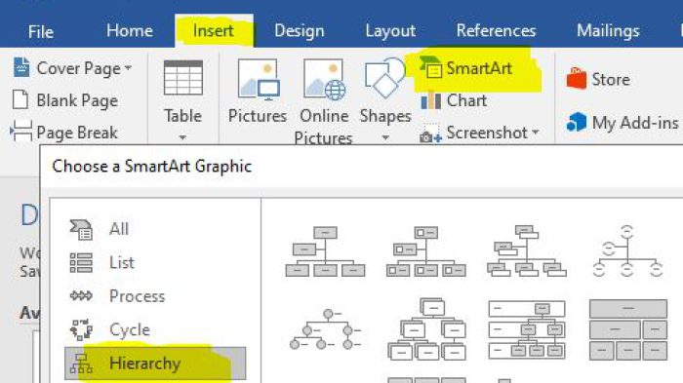683x383 pixels.
Task: Expand the Cover Page dropdown arrow
Action: [x=128, y=68]
